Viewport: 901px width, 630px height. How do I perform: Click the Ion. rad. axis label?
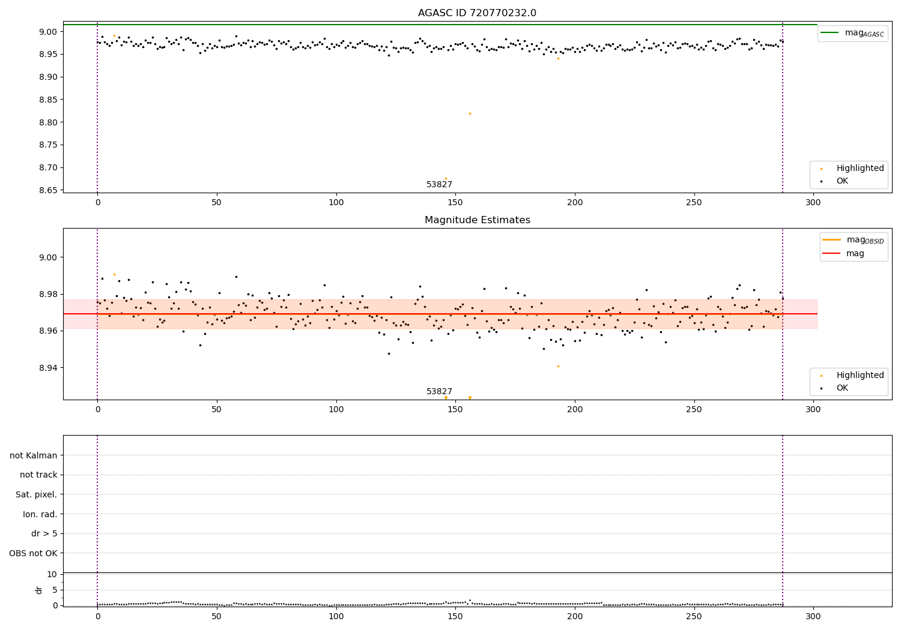(x=40, y=514)
